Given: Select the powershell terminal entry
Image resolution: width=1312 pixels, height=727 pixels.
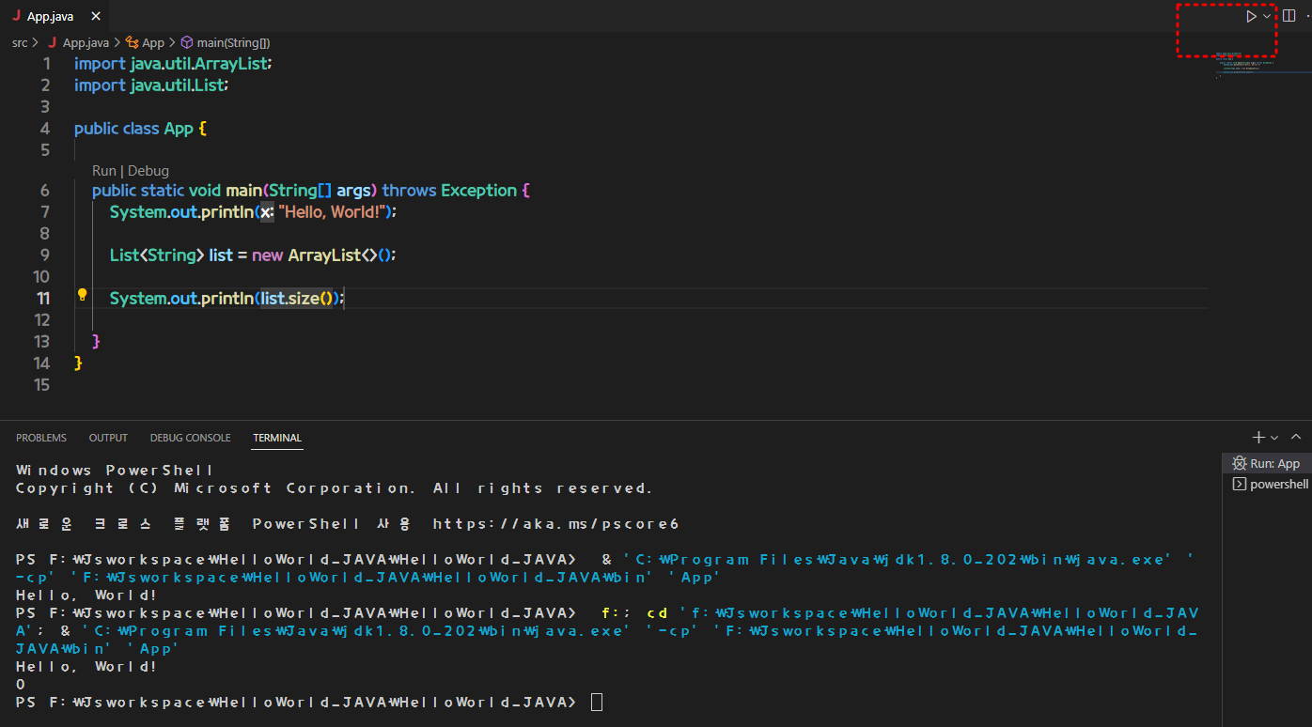Looking at the screenshot, I should pos(1267,484).
